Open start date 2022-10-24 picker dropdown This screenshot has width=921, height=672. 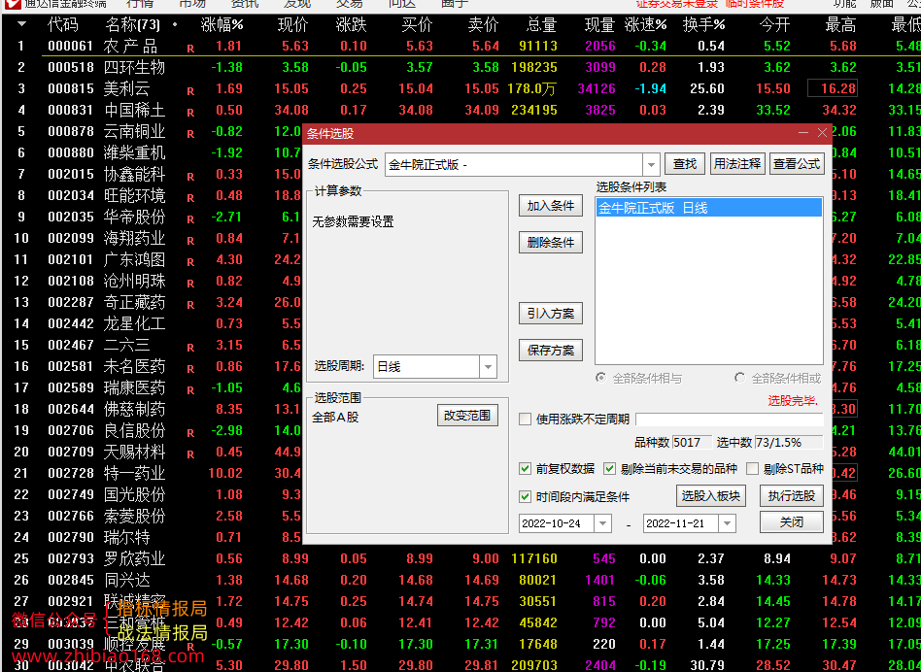tap(602, 522)
